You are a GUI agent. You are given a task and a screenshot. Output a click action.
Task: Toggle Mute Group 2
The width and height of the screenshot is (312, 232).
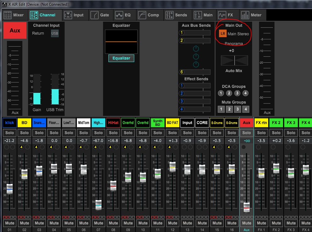(229, 109)
